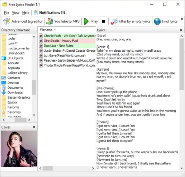Click the Downloads folder arrow icon

(x=4, y=92)
